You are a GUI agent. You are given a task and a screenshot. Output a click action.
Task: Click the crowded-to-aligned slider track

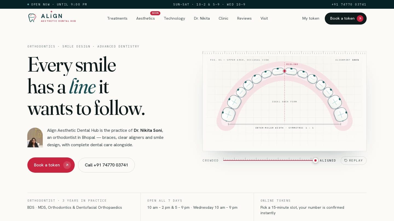pos(269,160)
